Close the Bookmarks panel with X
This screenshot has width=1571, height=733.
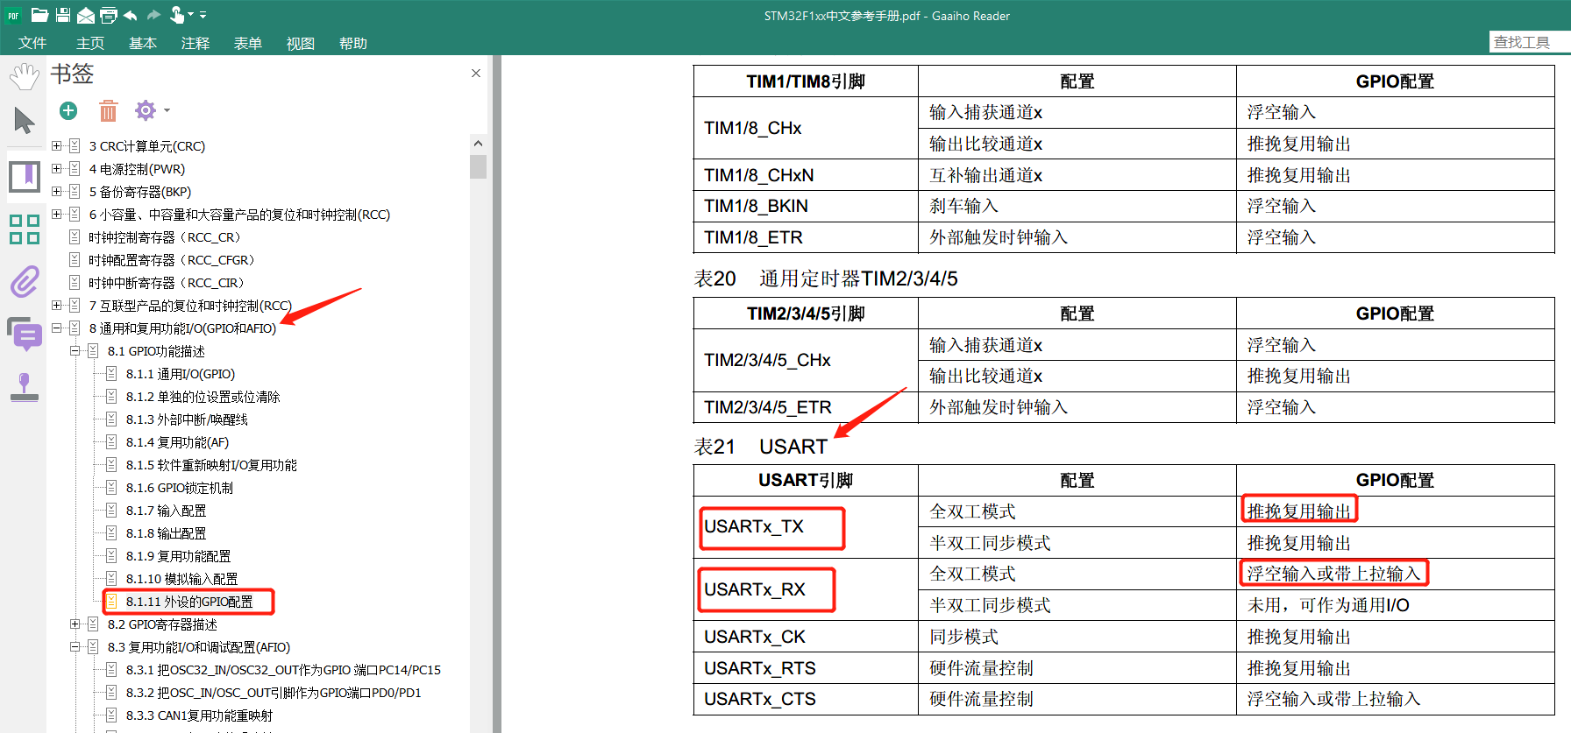[476, 74]
